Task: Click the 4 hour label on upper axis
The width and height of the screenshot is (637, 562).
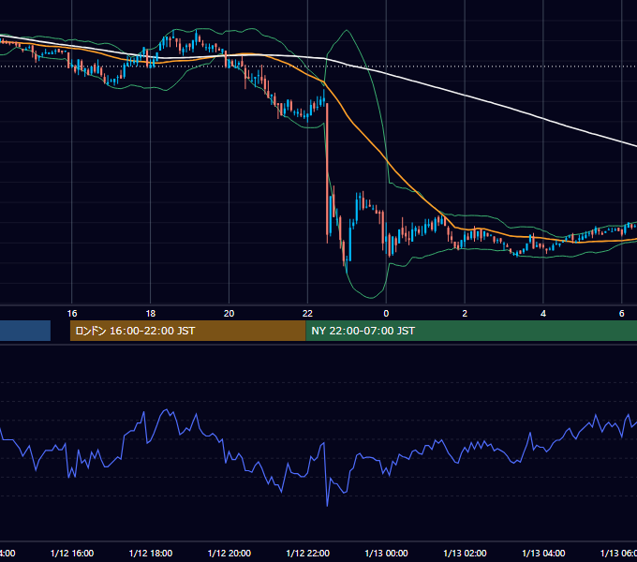Action: (x=543, y=314)
